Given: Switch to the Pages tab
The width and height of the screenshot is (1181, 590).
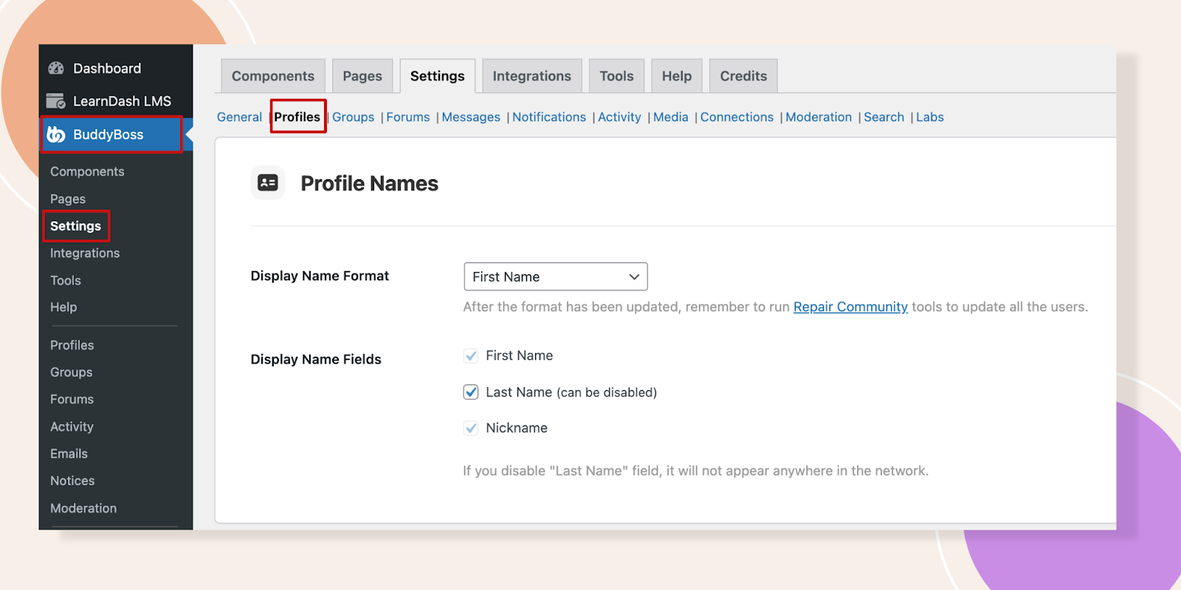Looking at the screenshot, I should (x=362, y=76).
